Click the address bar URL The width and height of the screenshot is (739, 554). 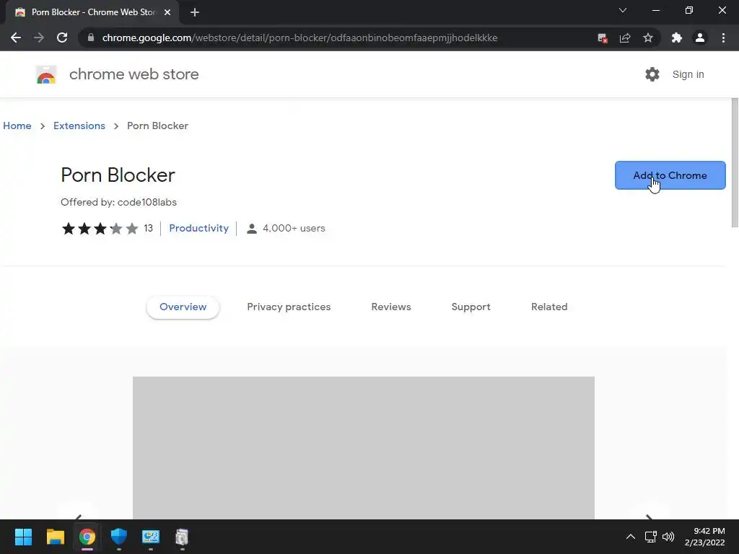(299, 38)
